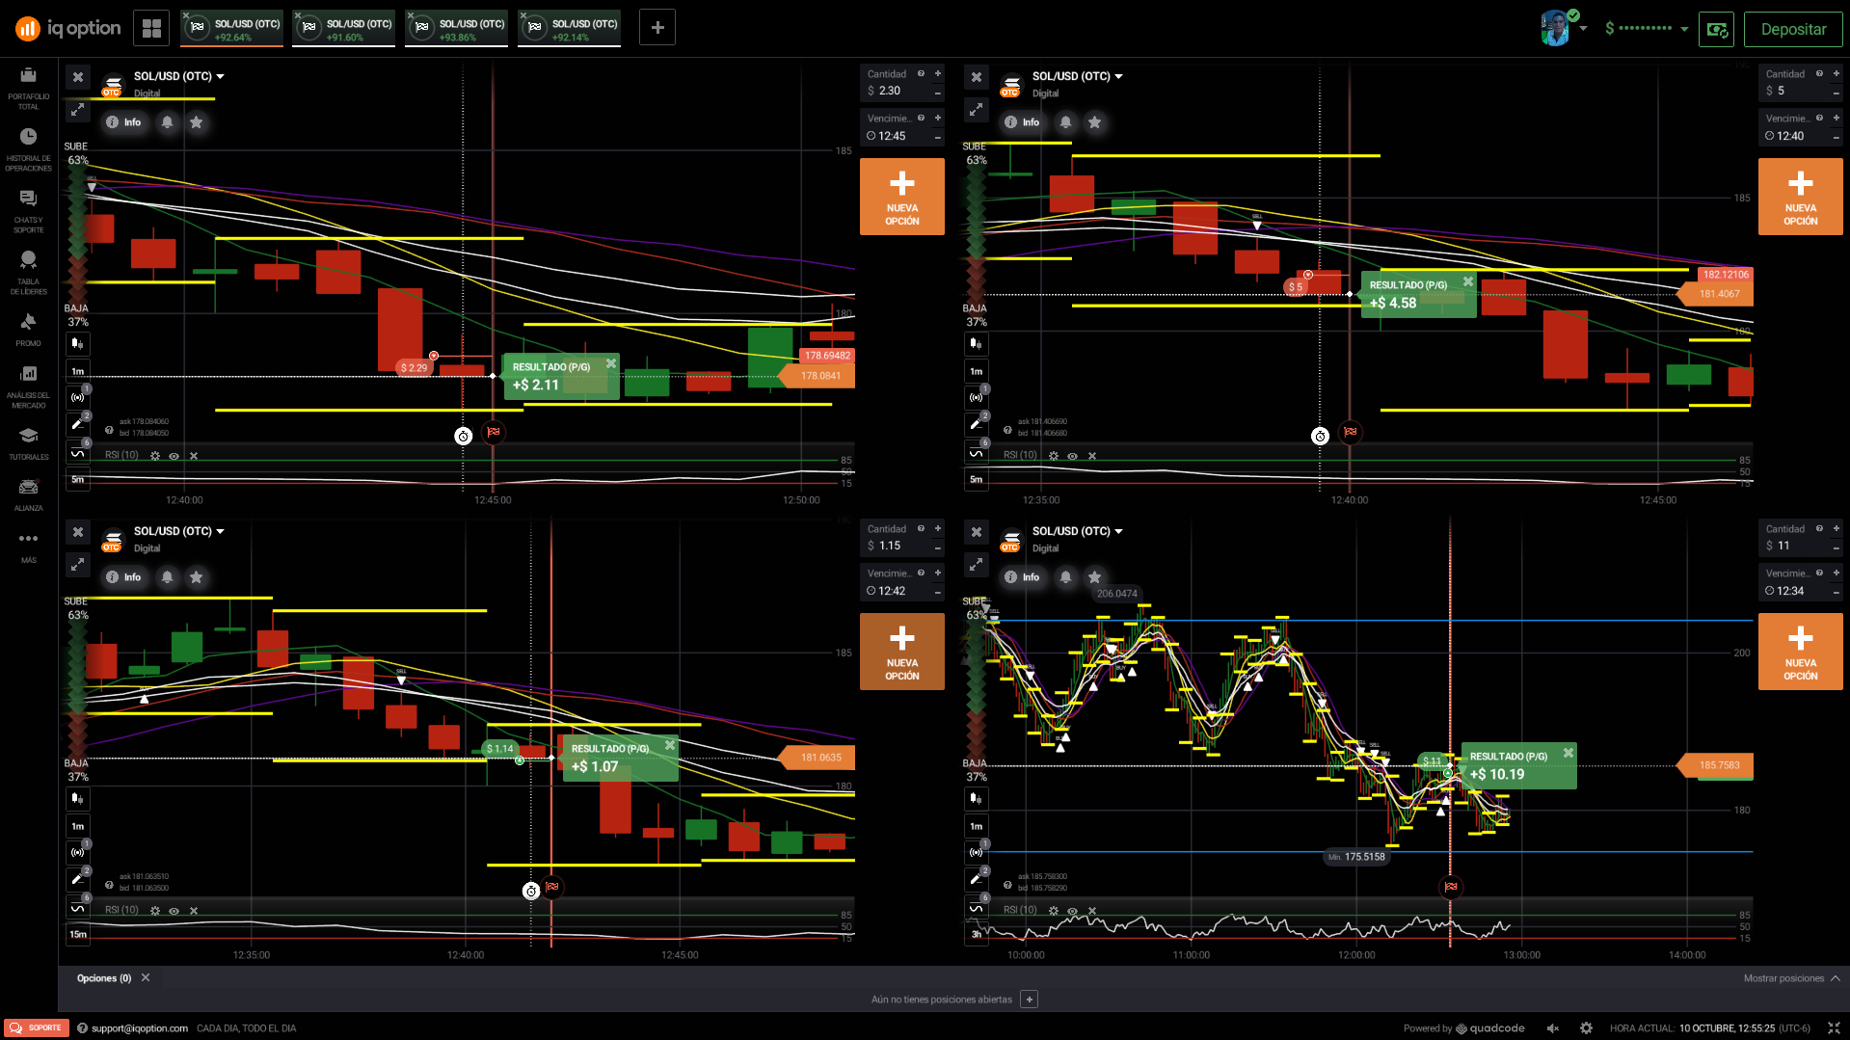Open Tabla de Líderes sidebar icon

pyautogui.click(x=28, y=269)
